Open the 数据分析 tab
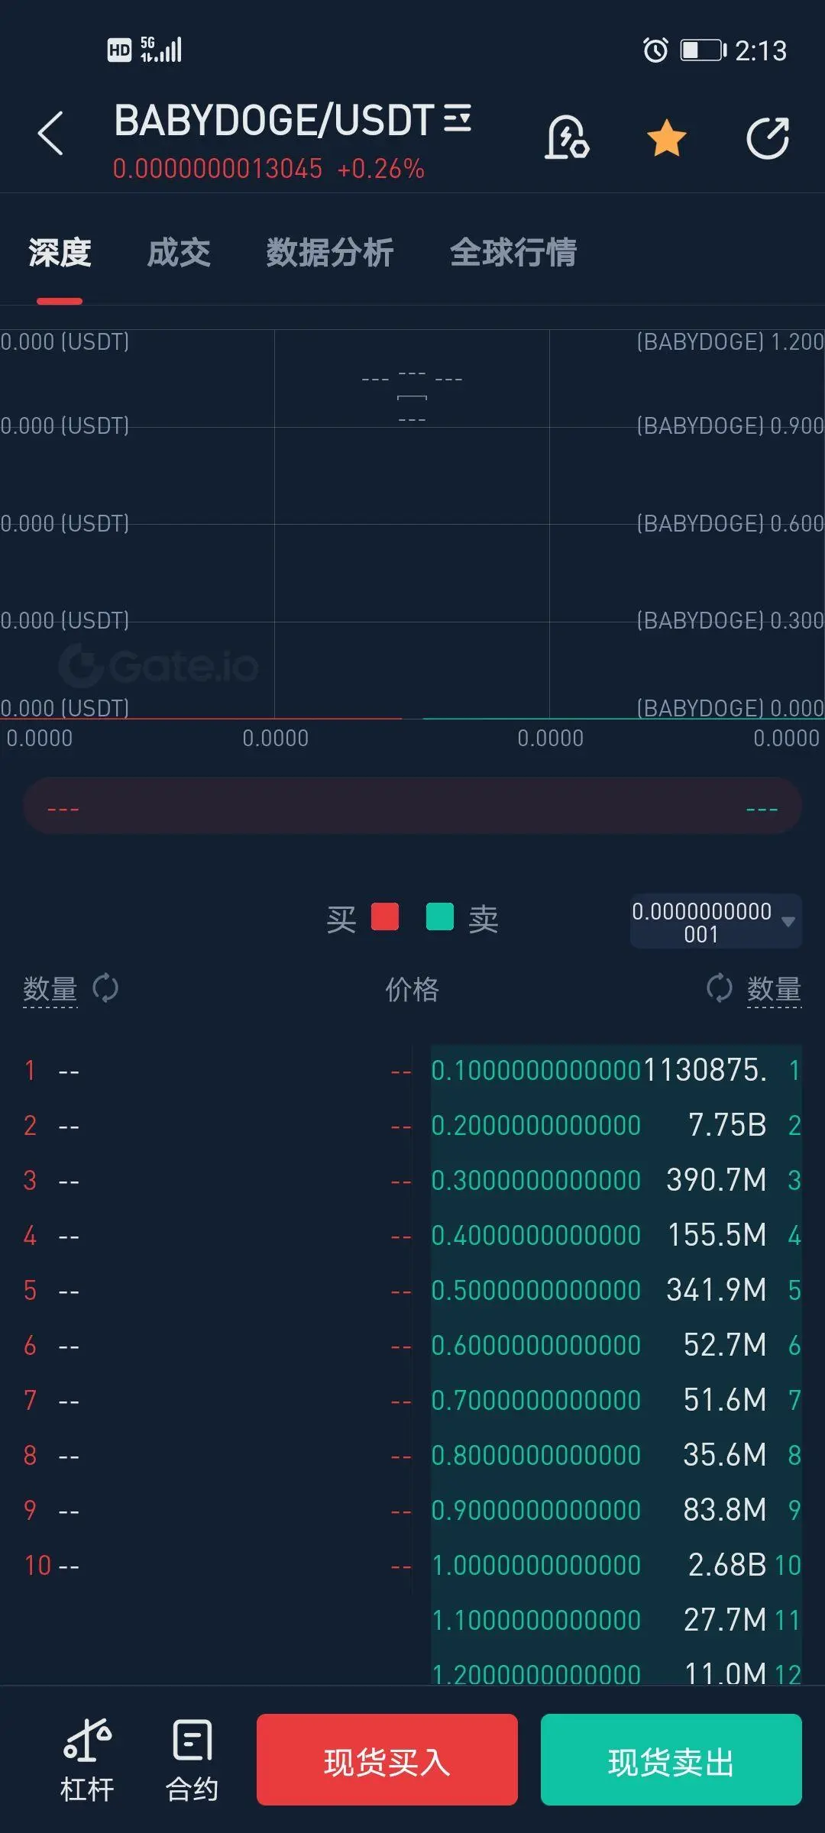825x1833 pixels. (329, 253)
